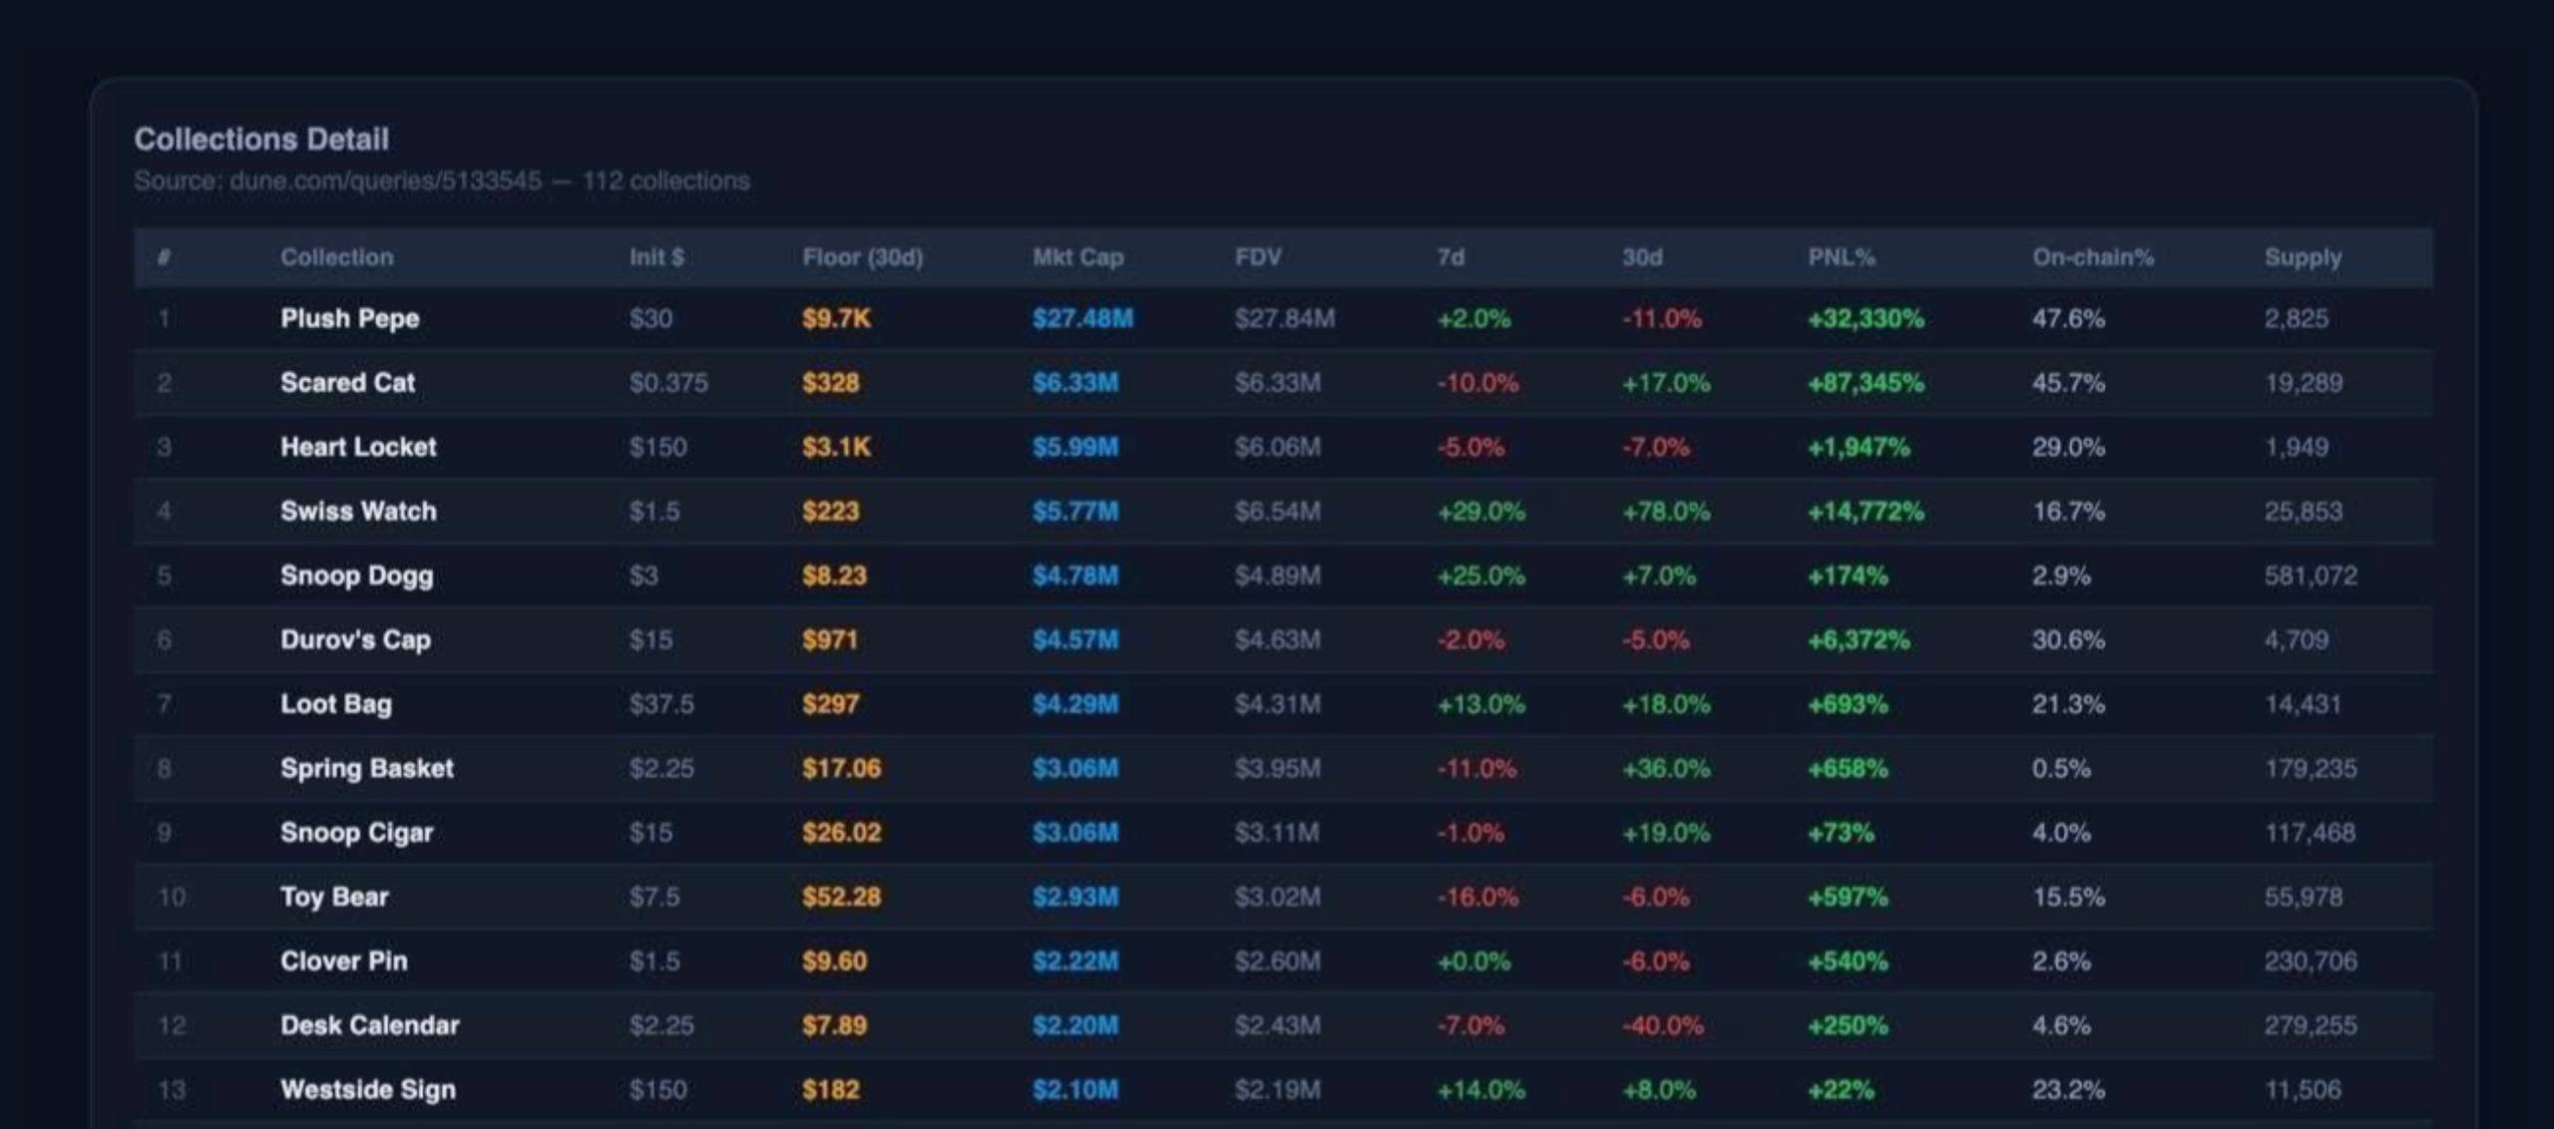Sort by Mkt Cap column header
The height and width of the screenshot is (1129, 2554).
tap(1077, 257)
